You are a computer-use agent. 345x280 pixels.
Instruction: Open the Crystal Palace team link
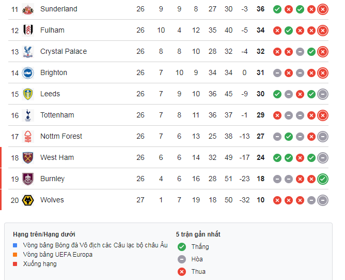64,51
